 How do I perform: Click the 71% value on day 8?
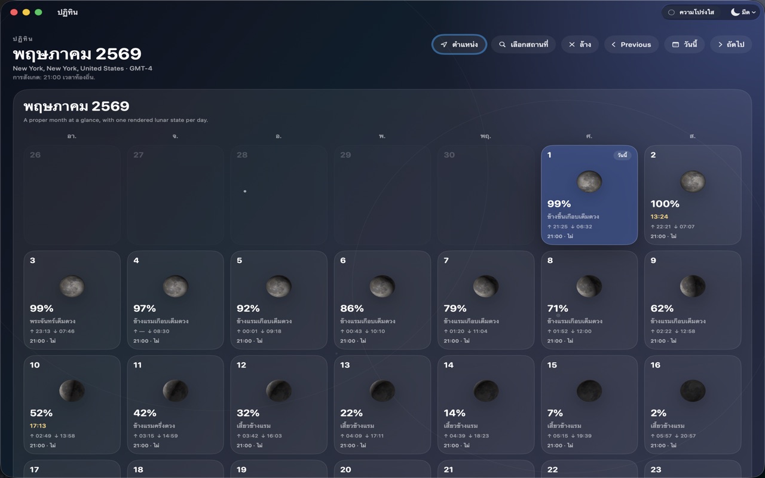pos(558,308)
